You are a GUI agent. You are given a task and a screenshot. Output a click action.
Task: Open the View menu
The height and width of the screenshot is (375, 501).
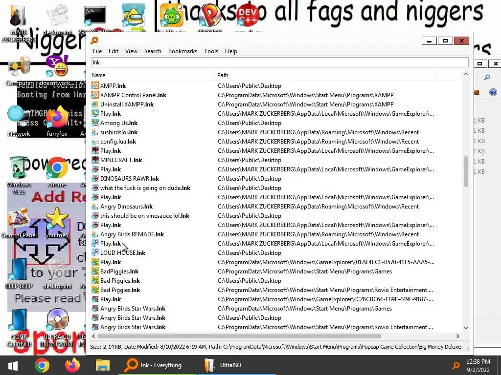click(131, 51)
